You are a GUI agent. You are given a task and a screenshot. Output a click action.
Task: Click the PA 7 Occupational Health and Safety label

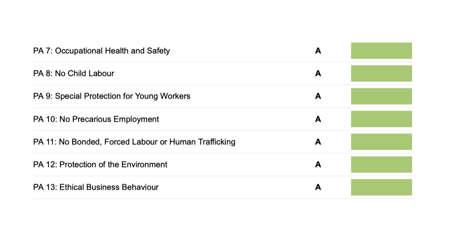click(x=101, y=51)
